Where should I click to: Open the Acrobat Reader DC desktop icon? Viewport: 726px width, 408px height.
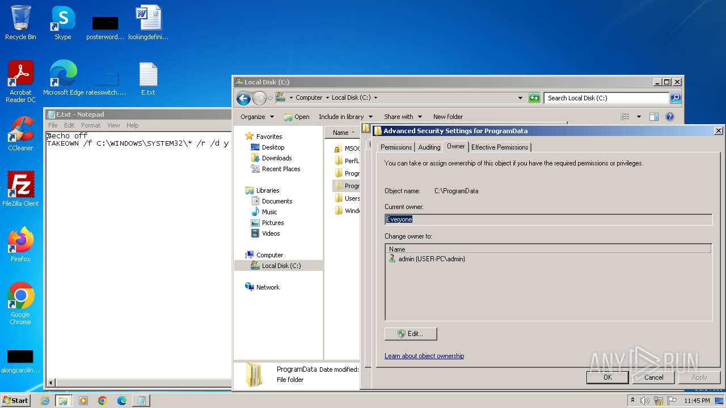point(20,82)
